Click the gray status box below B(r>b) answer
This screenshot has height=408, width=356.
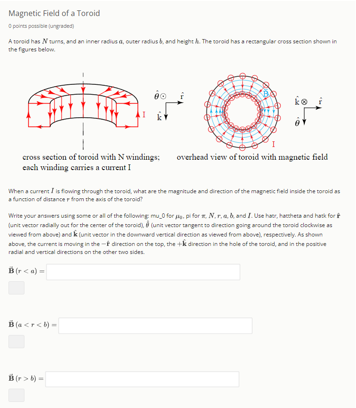(16, 395)
